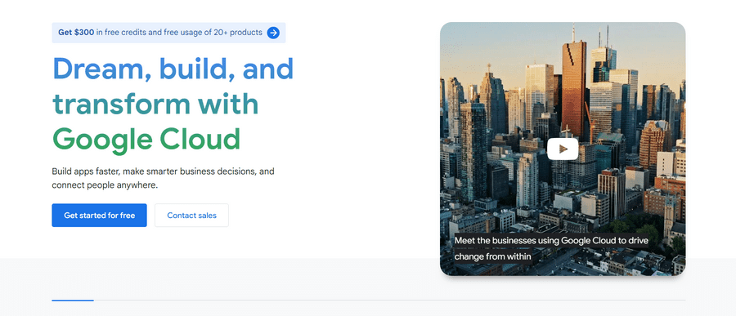Select the blue active tab indicator
736x316 pixels.
(x=73, y=300)
